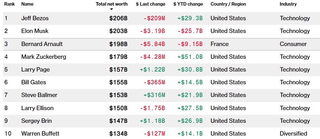Viewport: 320px width, 139px height.
Task: Click Diversified industry in Warren Buffett's row
Action: [293, 134]
